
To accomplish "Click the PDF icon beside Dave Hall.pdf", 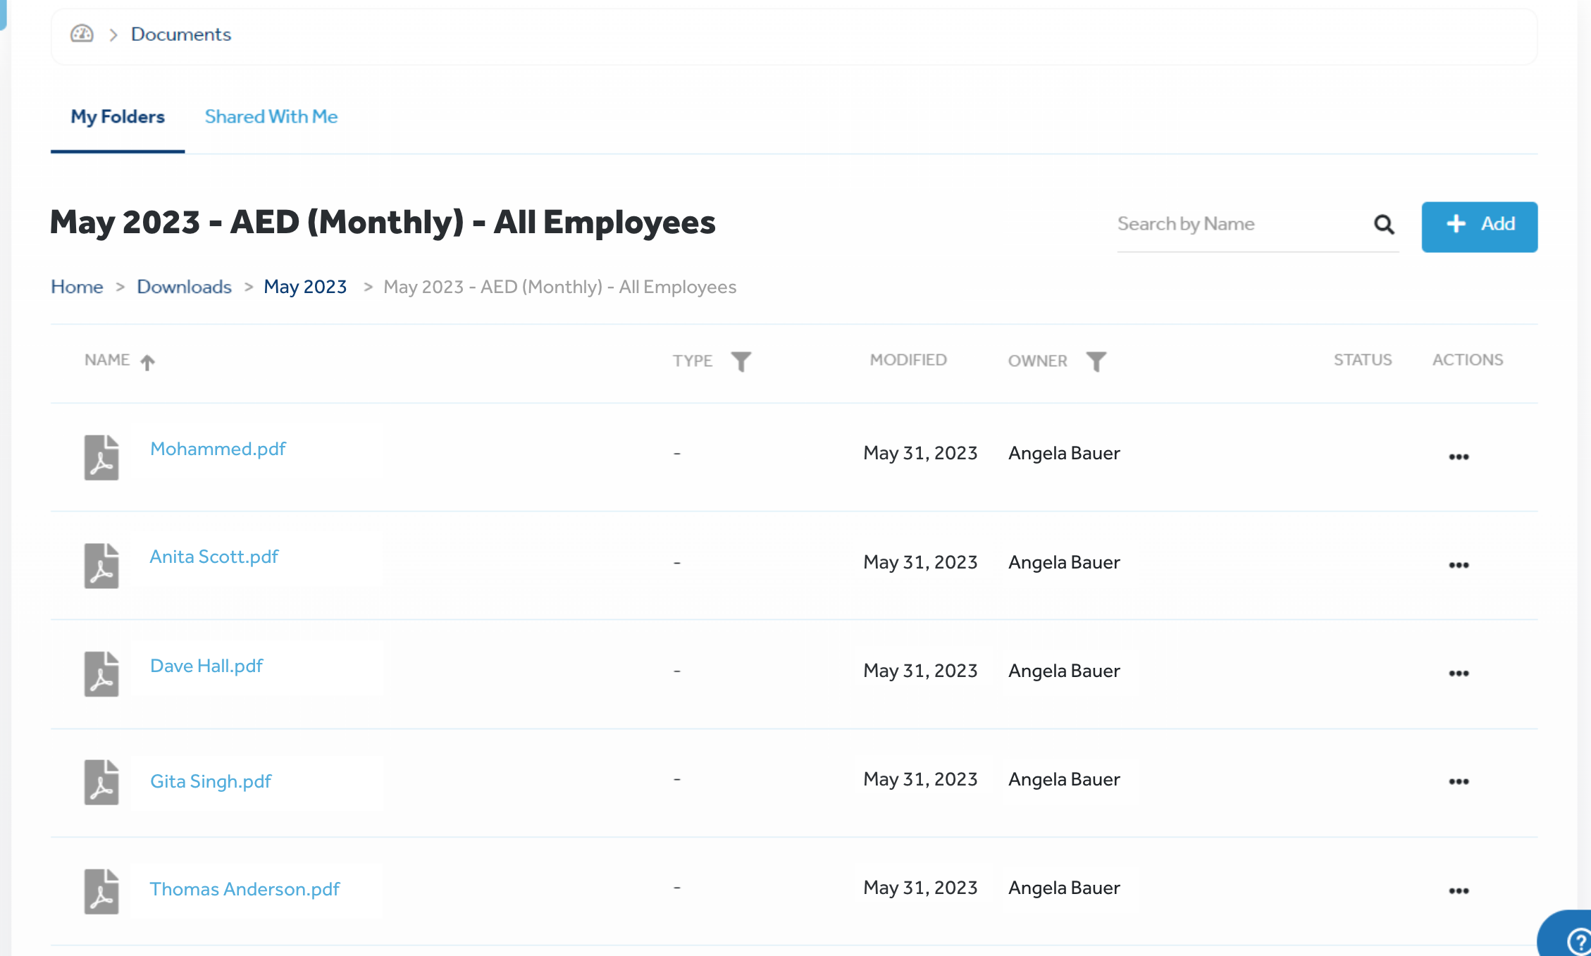I will point(101,673).
